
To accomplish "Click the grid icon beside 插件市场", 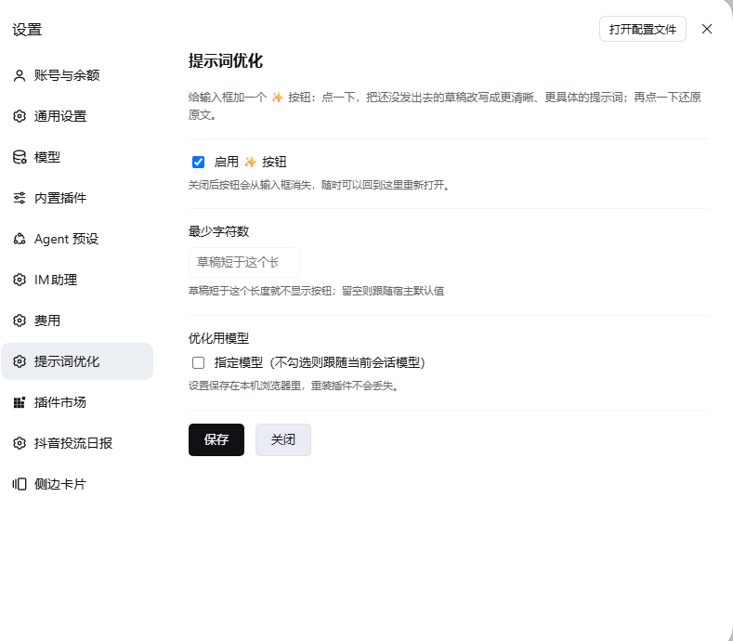I will 20,402.
